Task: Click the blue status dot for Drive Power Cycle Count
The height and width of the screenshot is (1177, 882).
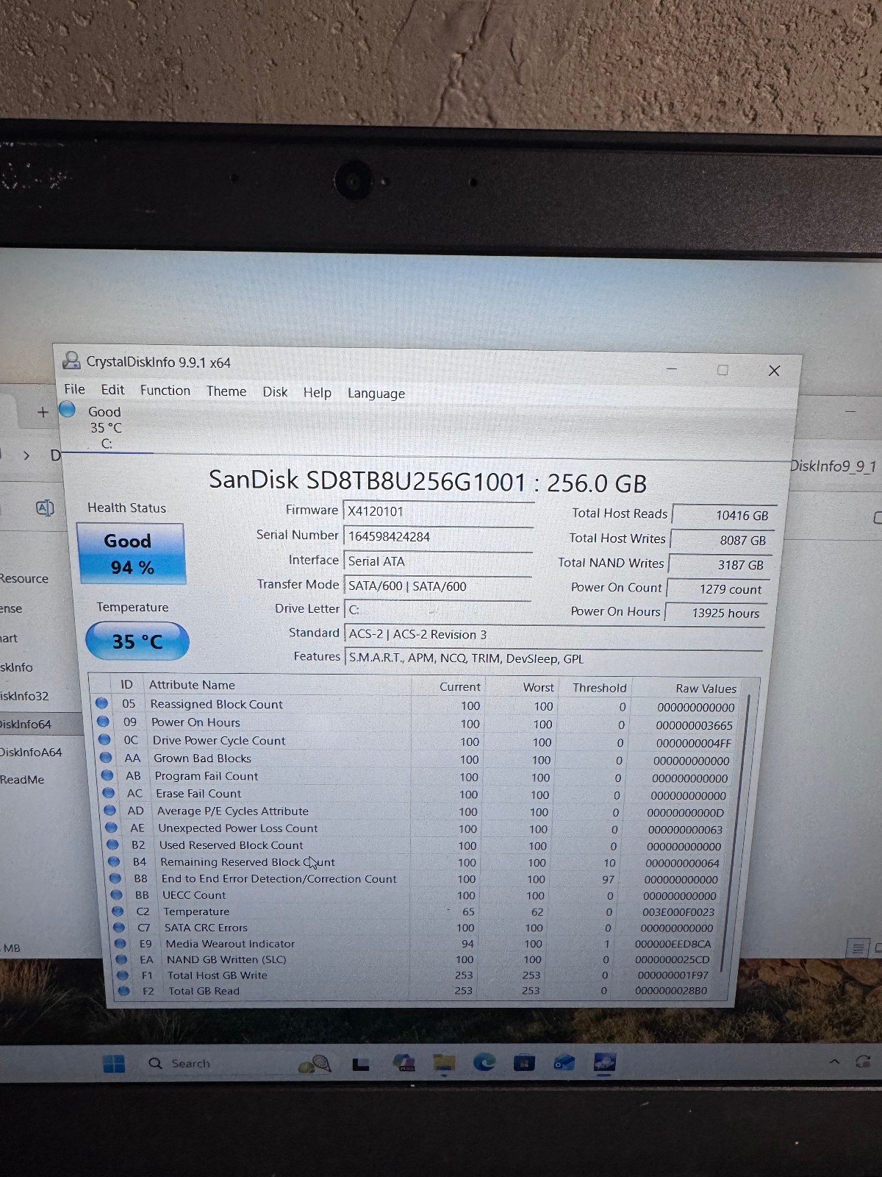Action: 104,739
